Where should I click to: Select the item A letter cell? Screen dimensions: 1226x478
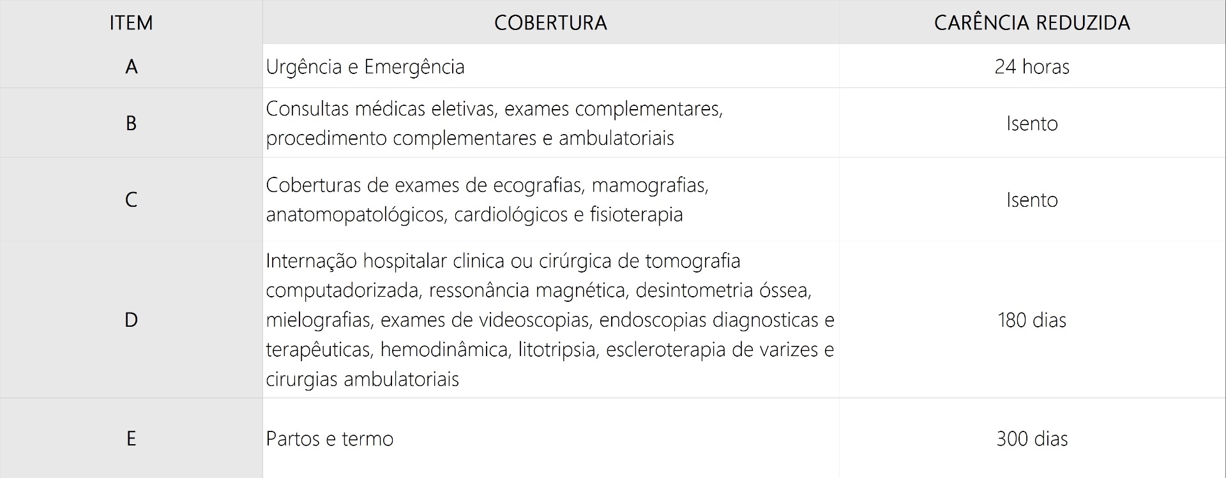(131, 66)
